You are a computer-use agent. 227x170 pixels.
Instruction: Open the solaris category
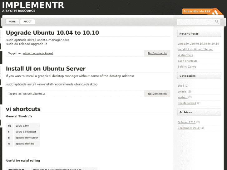[182, 92]
